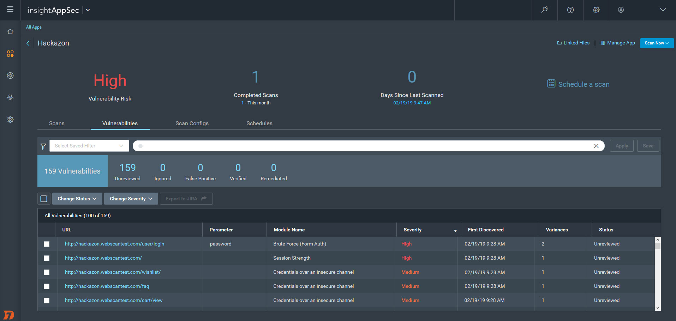Screen dimensions: 676x321
Task: Open the Linked Files link
Action: (x=576, y=43)
